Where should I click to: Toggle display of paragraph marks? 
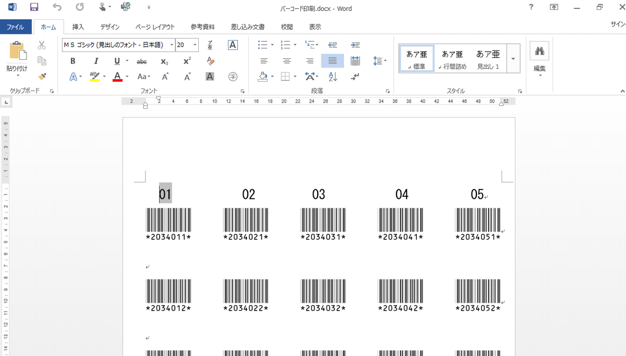355,77
